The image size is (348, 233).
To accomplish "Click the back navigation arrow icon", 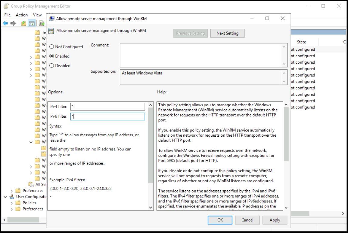I will point(5,23).
